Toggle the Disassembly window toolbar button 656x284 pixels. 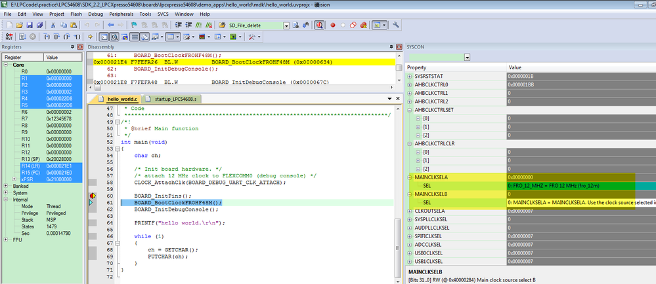(x=114, y=37)
